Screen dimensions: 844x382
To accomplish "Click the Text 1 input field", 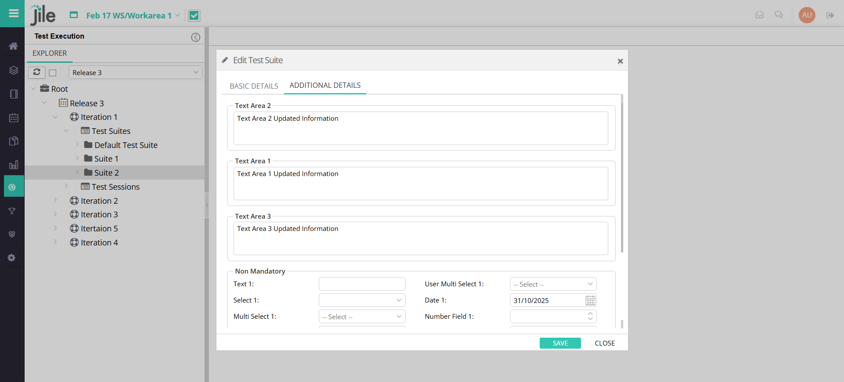I will pos(362,284).
